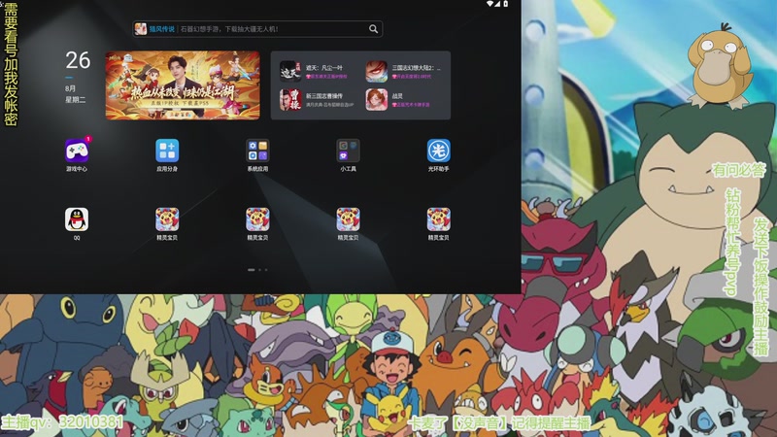Click the 战灵 game title text
The height and width of the screenshot is (437, 777).
coord(397,96)
